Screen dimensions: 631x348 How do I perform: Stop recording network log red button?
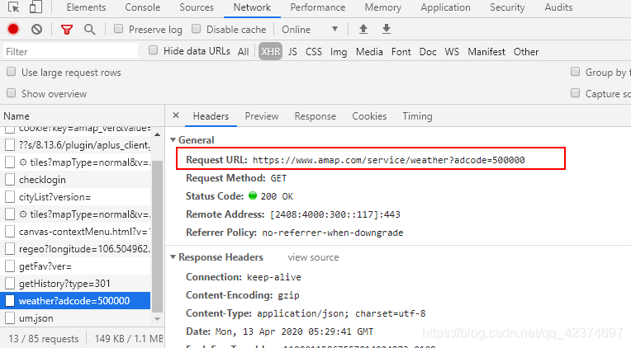click(x=13, y=29)
